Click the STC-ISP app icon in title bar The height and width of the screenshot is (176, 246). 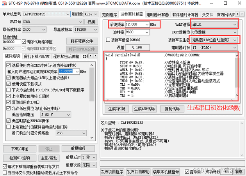coord(4,3)
